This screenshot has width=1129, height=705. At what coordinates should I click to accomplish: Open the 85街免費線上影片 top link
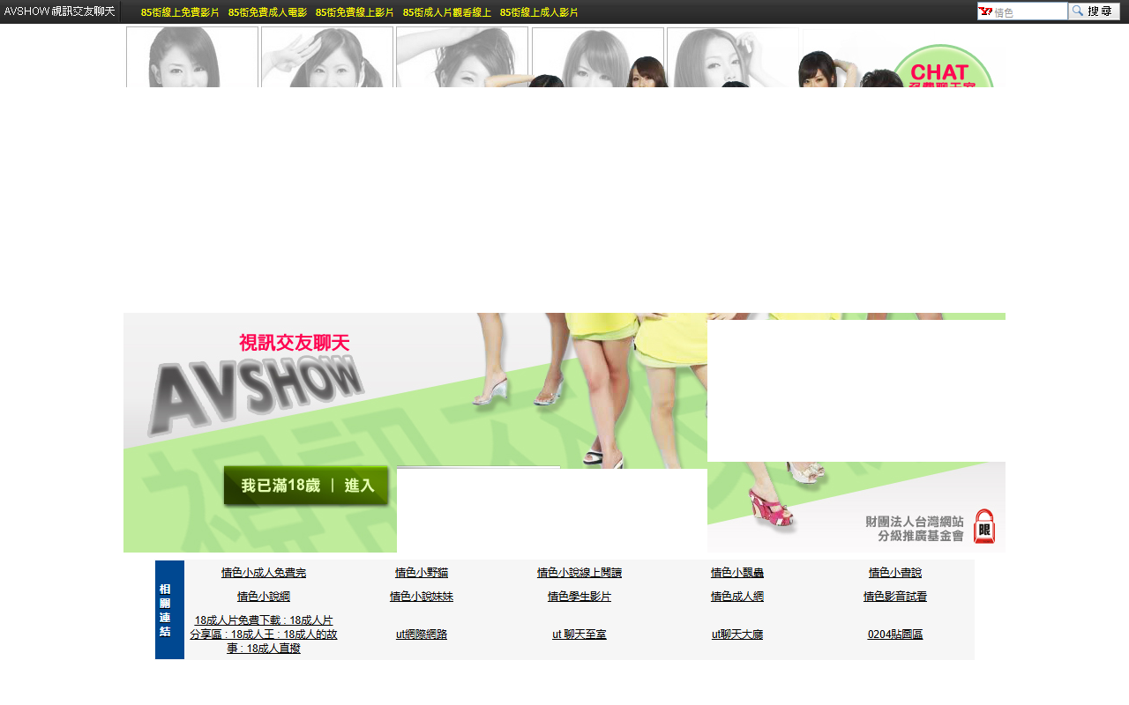click(x=355, y=12)
